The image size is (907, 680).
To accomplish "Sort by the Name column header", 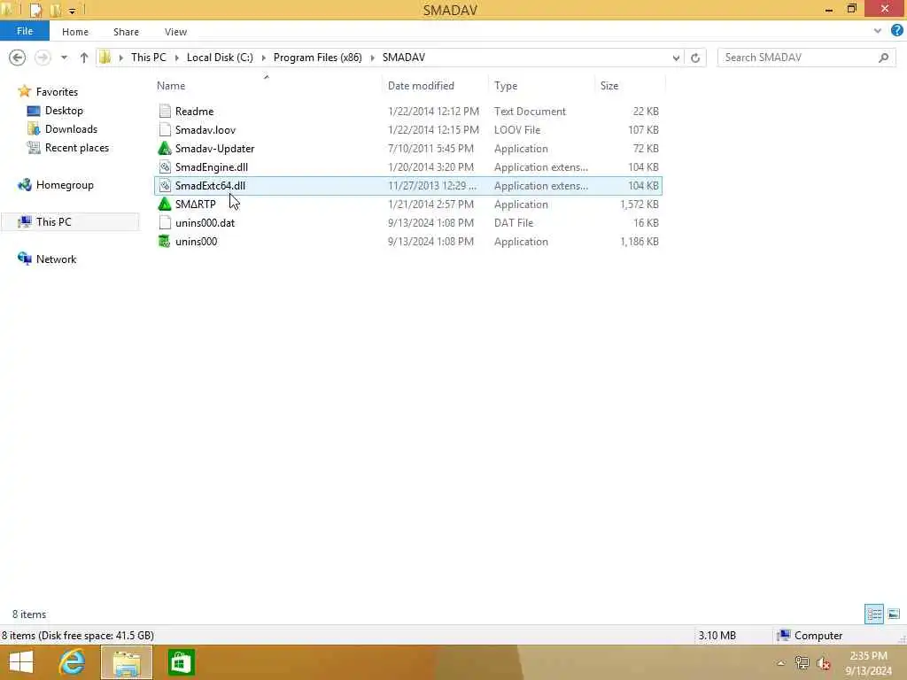I will (171, 86).
